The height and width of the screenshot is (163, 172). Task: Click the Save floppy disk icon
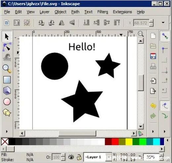[x=153, y=56]
